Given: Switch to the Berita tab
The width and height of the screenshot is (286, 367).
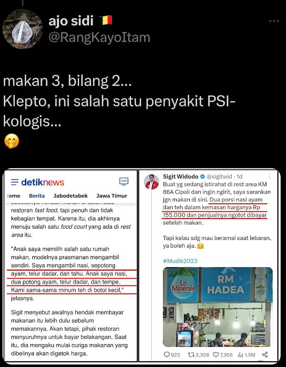Looking at the screenshot, I should [37, 196].
